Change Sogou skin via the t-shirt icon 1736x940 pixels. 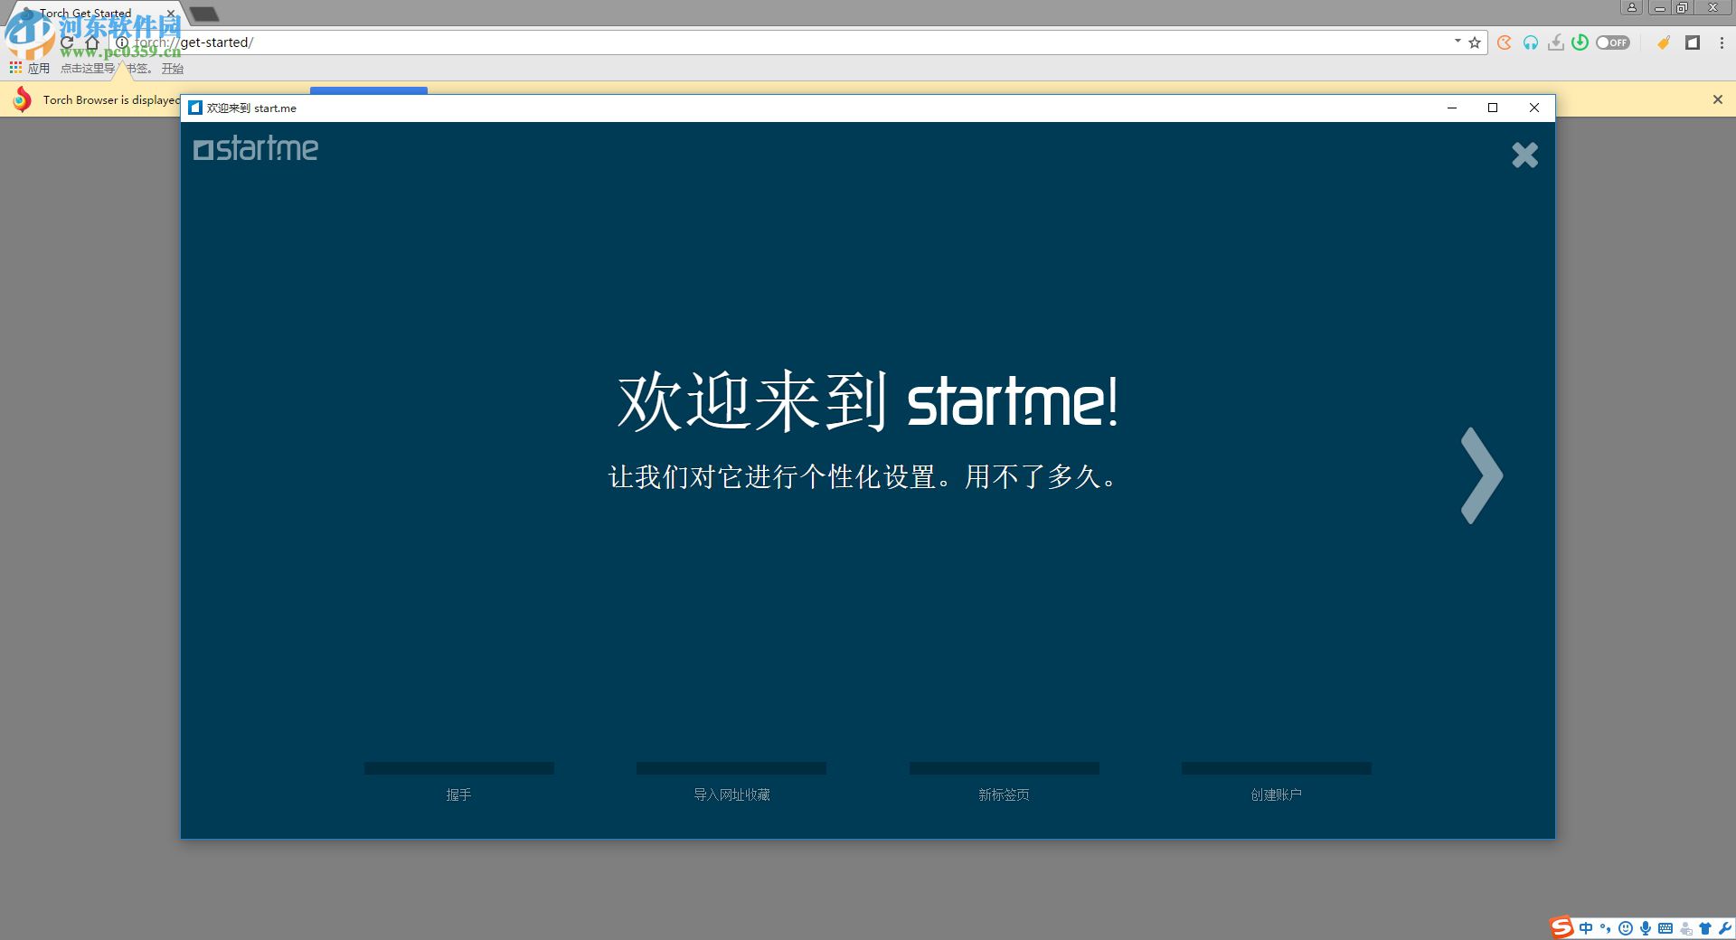point(1704,927)
